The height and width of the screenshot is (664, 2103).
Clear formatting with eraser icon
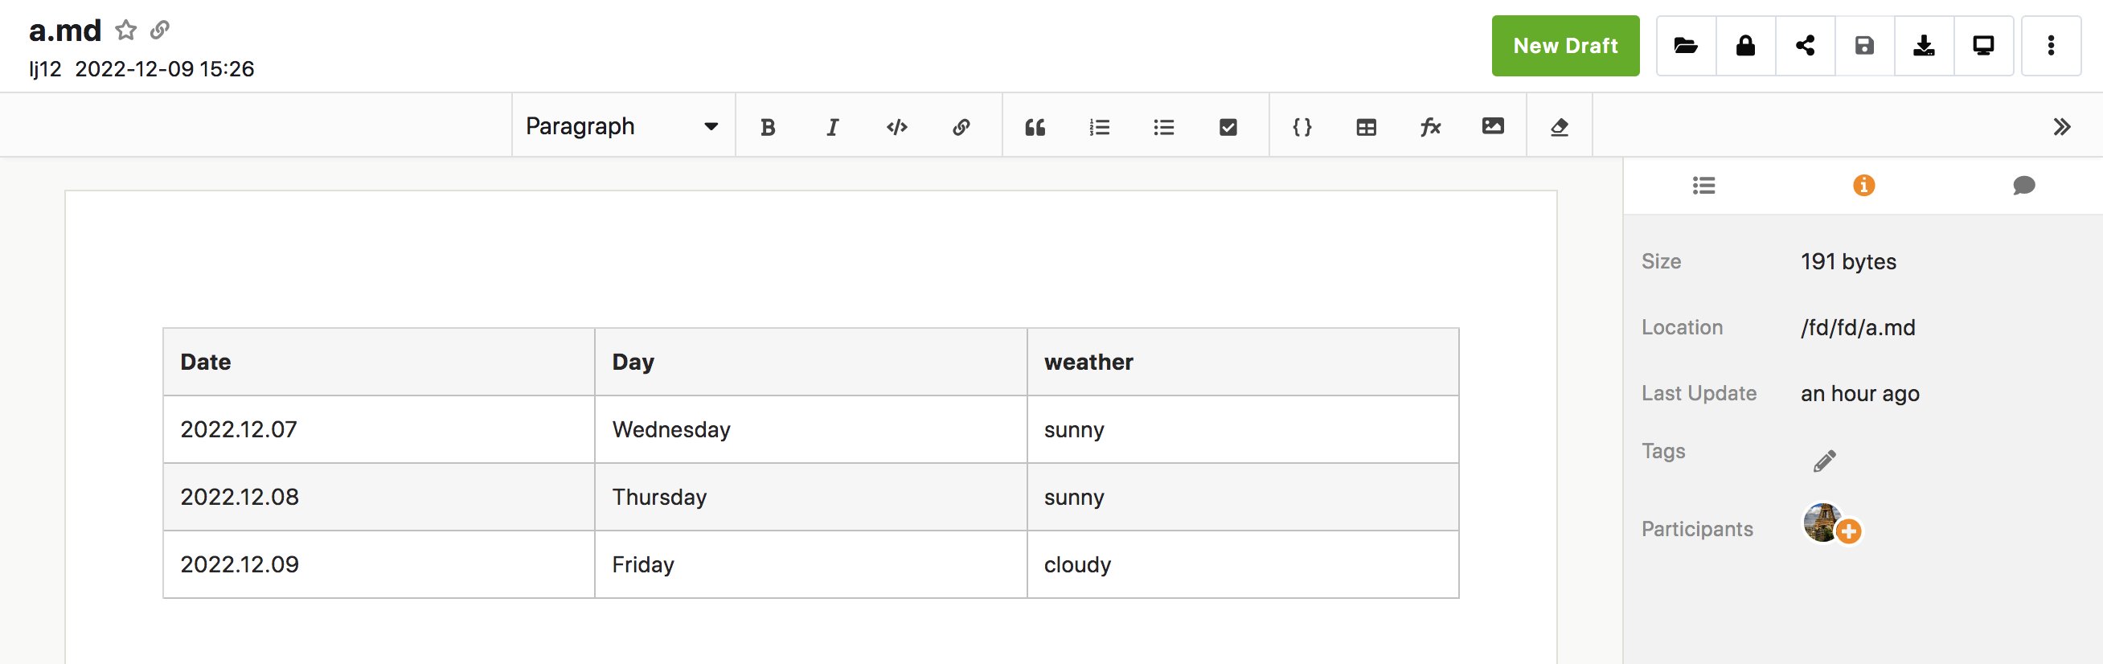coord(1560,127)
